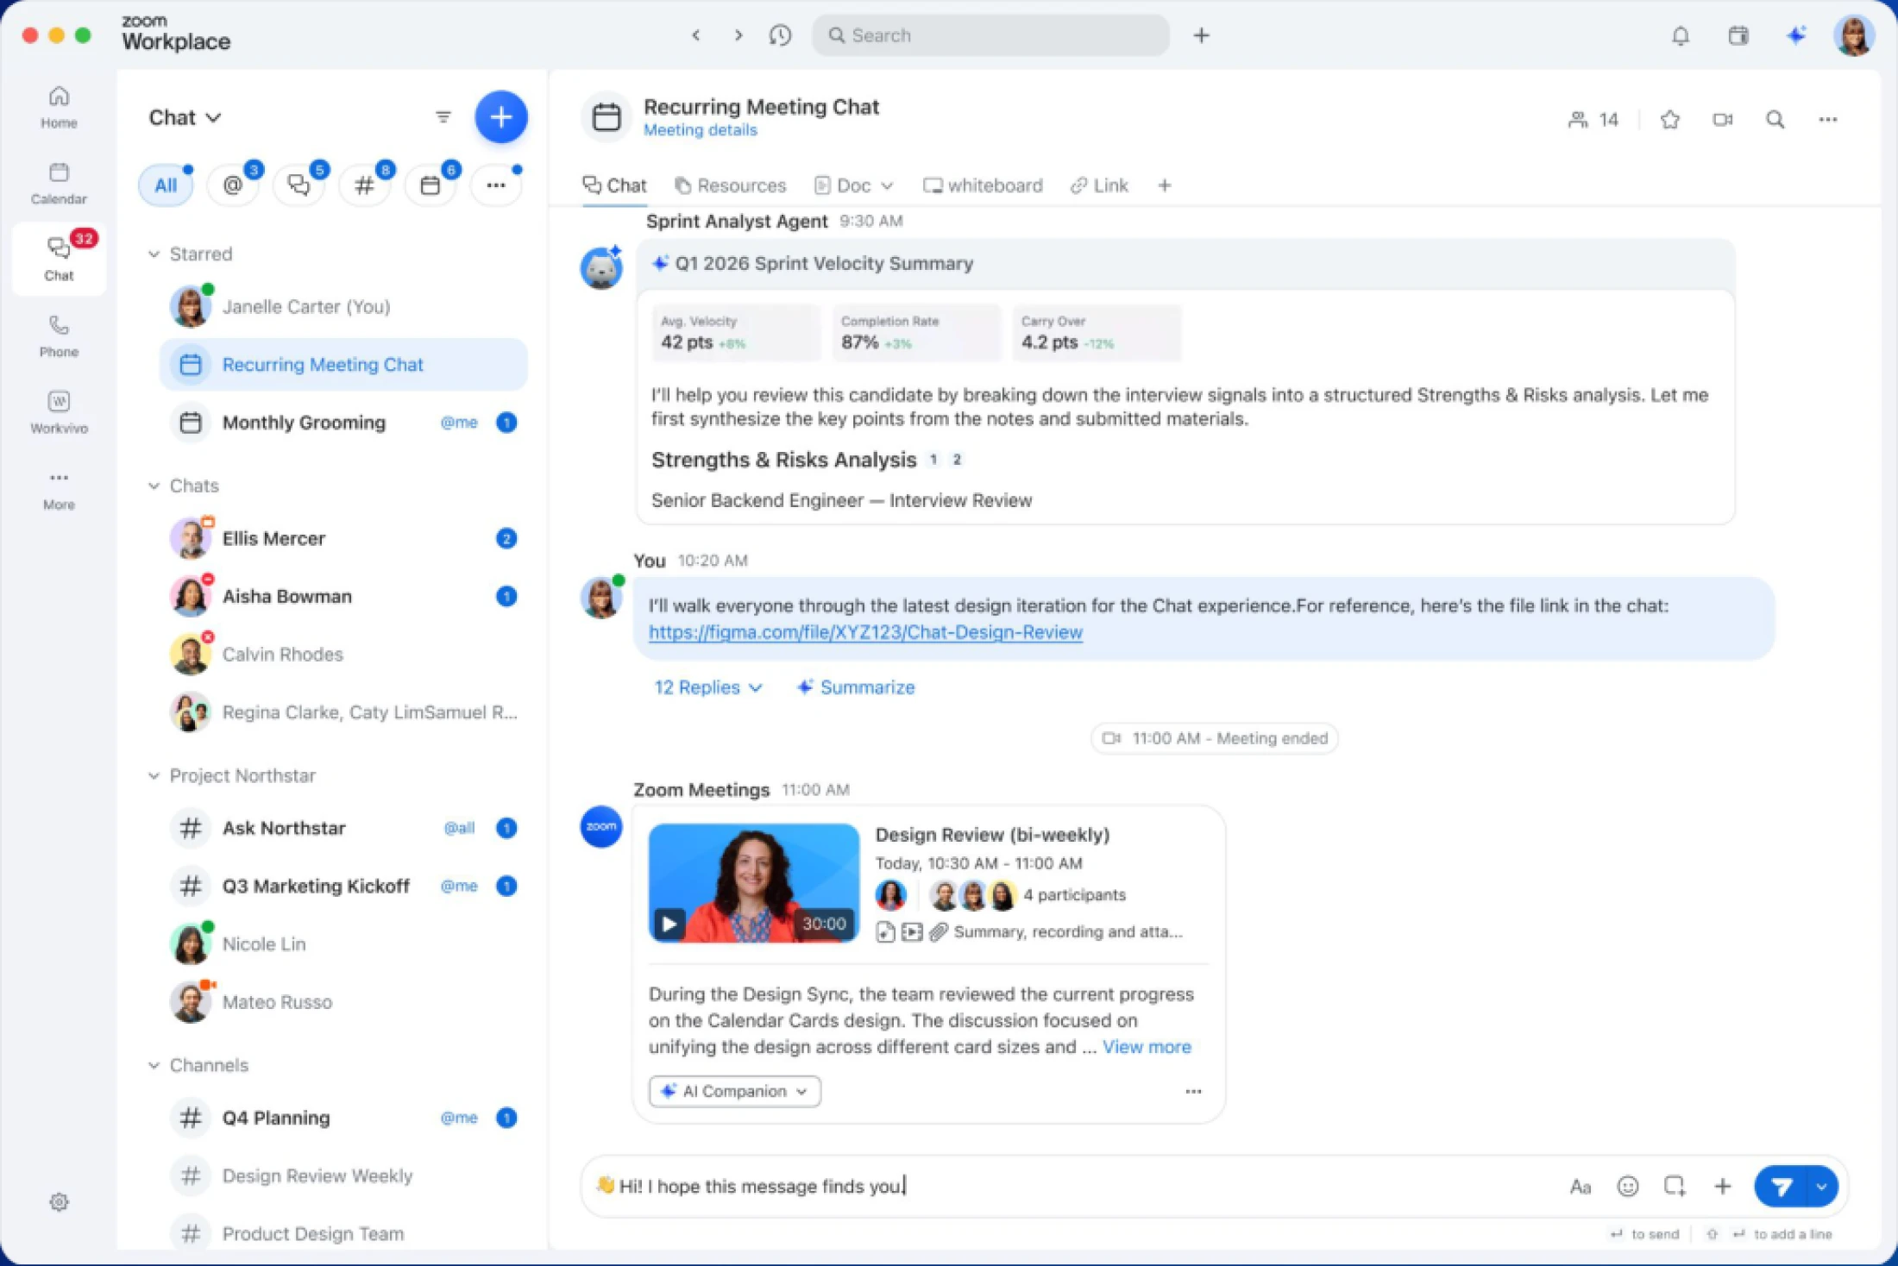Open Q4 Planning channel
This screenshot has height=1266, width=1898.
[x=343, y=1119]
